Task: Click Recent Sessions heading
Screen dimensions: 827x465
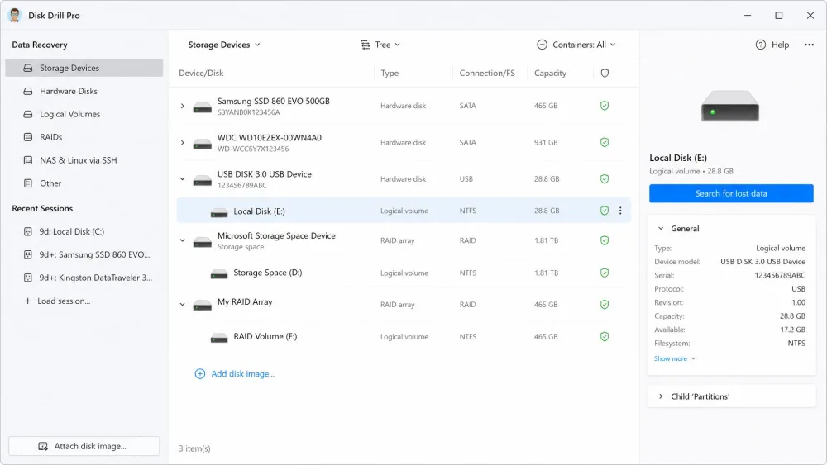Action: coord(42,208)
